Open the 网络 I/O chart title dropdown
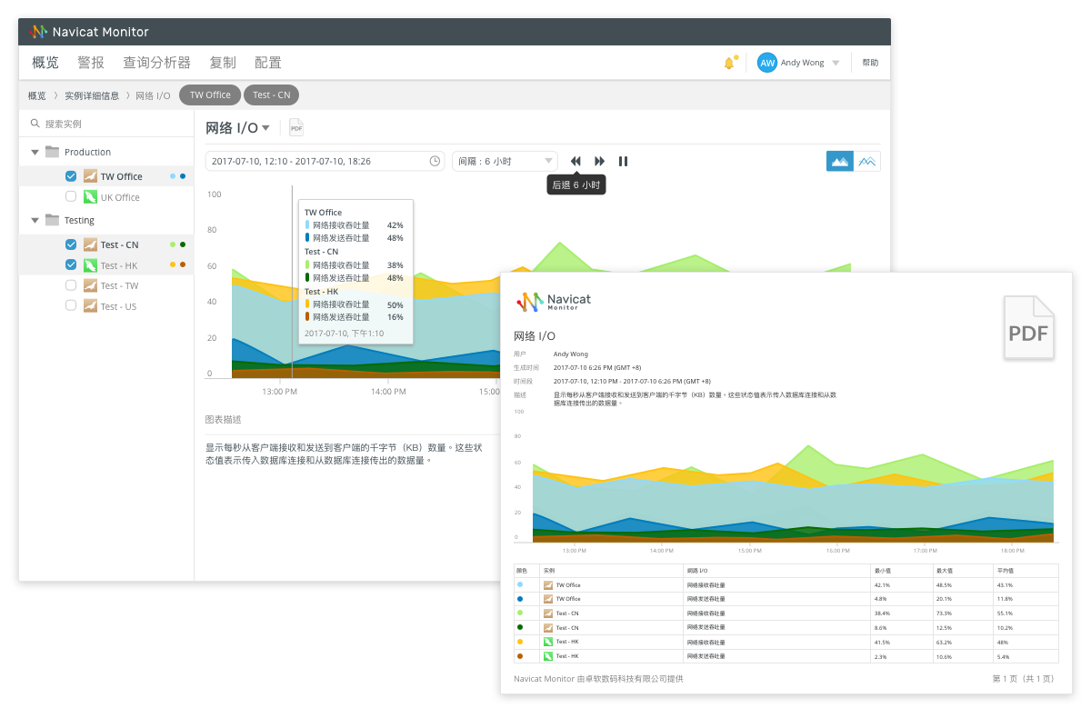This screenshot has width=1091, height=718. (265, 128)
